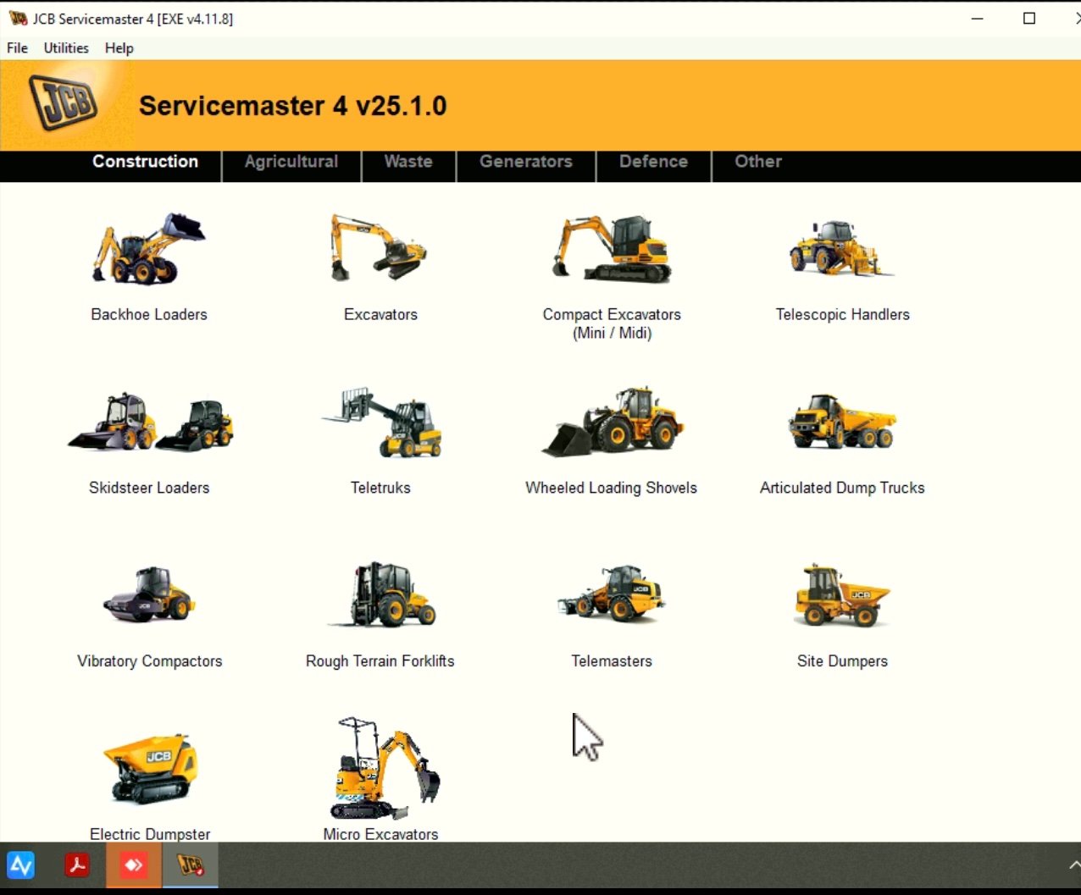Screen dimensions: 1081x895
Task: Select the Electric Dumpster image
Action: coord(150,768)
